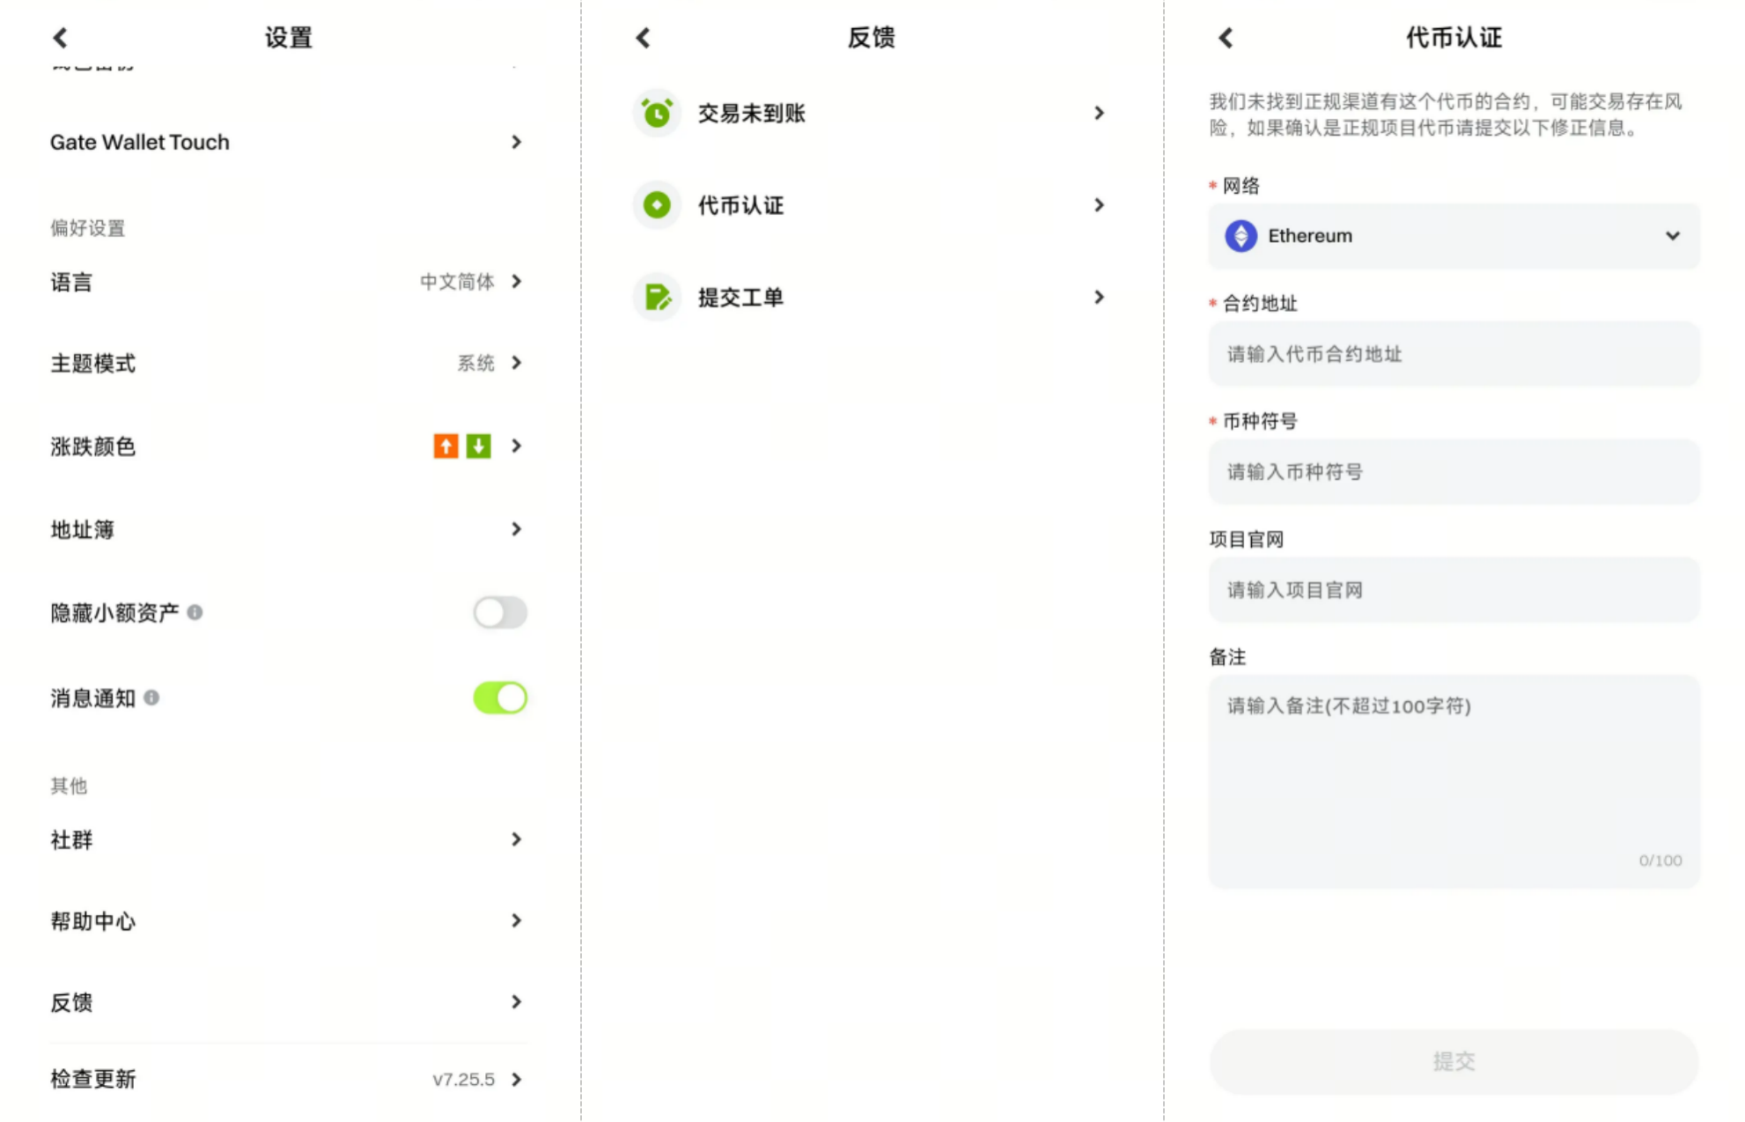
Task: Tap the green alarm clock icon for 交易未到账
Action: [x=657, y=113]
